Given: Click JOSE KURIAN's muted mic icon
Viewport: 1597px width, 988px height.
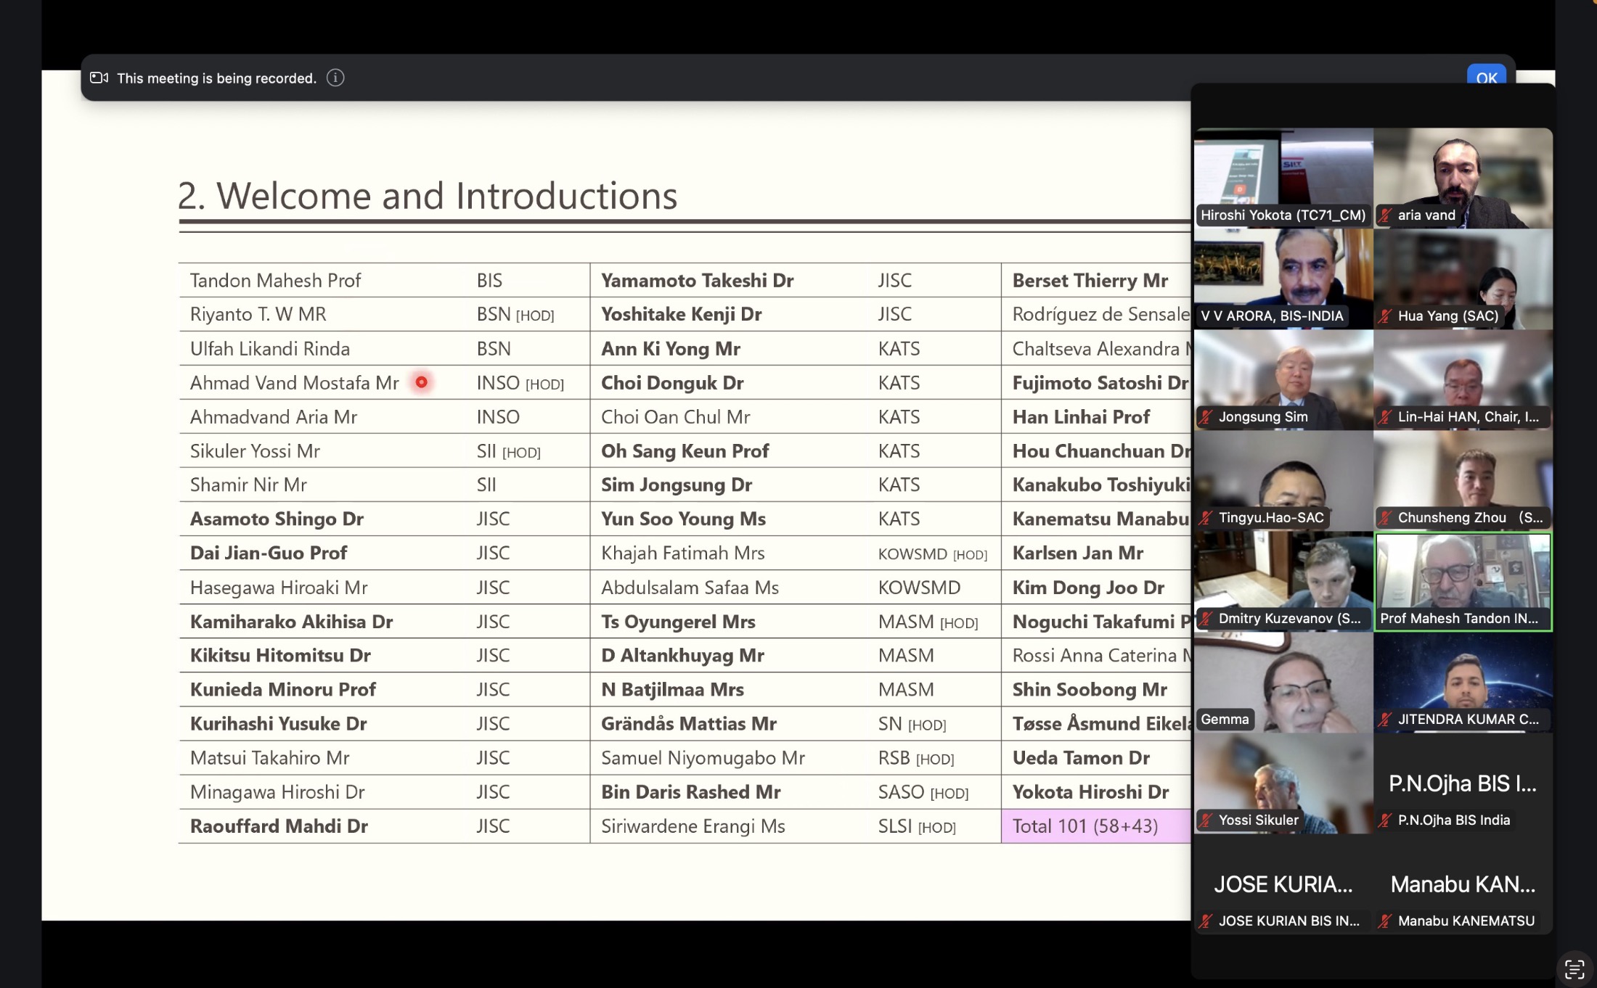Looking at the screenshot, I should [x=1206, y=921].
